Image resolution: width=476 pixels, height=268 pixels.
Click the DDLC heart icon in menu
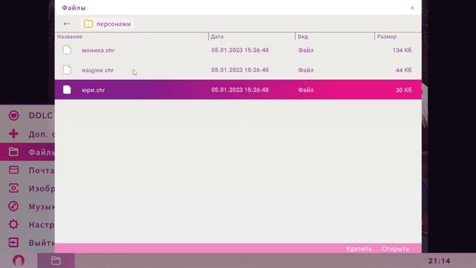[13, 115]
